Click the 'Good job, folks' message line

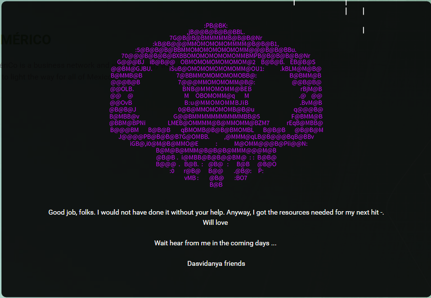216,212
